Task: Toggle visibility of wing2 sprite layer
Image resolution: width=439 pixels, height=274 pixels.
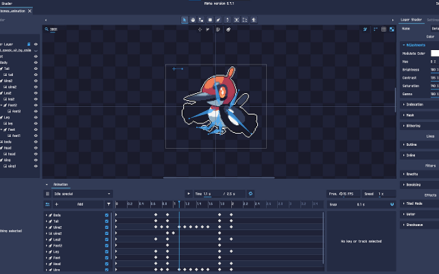Action: [x=36, y=87]
